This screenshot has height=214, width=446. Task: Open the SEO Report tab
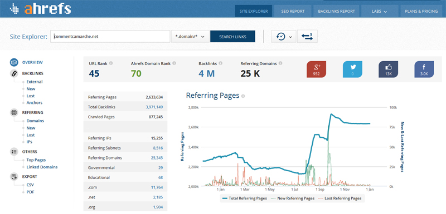293,11
